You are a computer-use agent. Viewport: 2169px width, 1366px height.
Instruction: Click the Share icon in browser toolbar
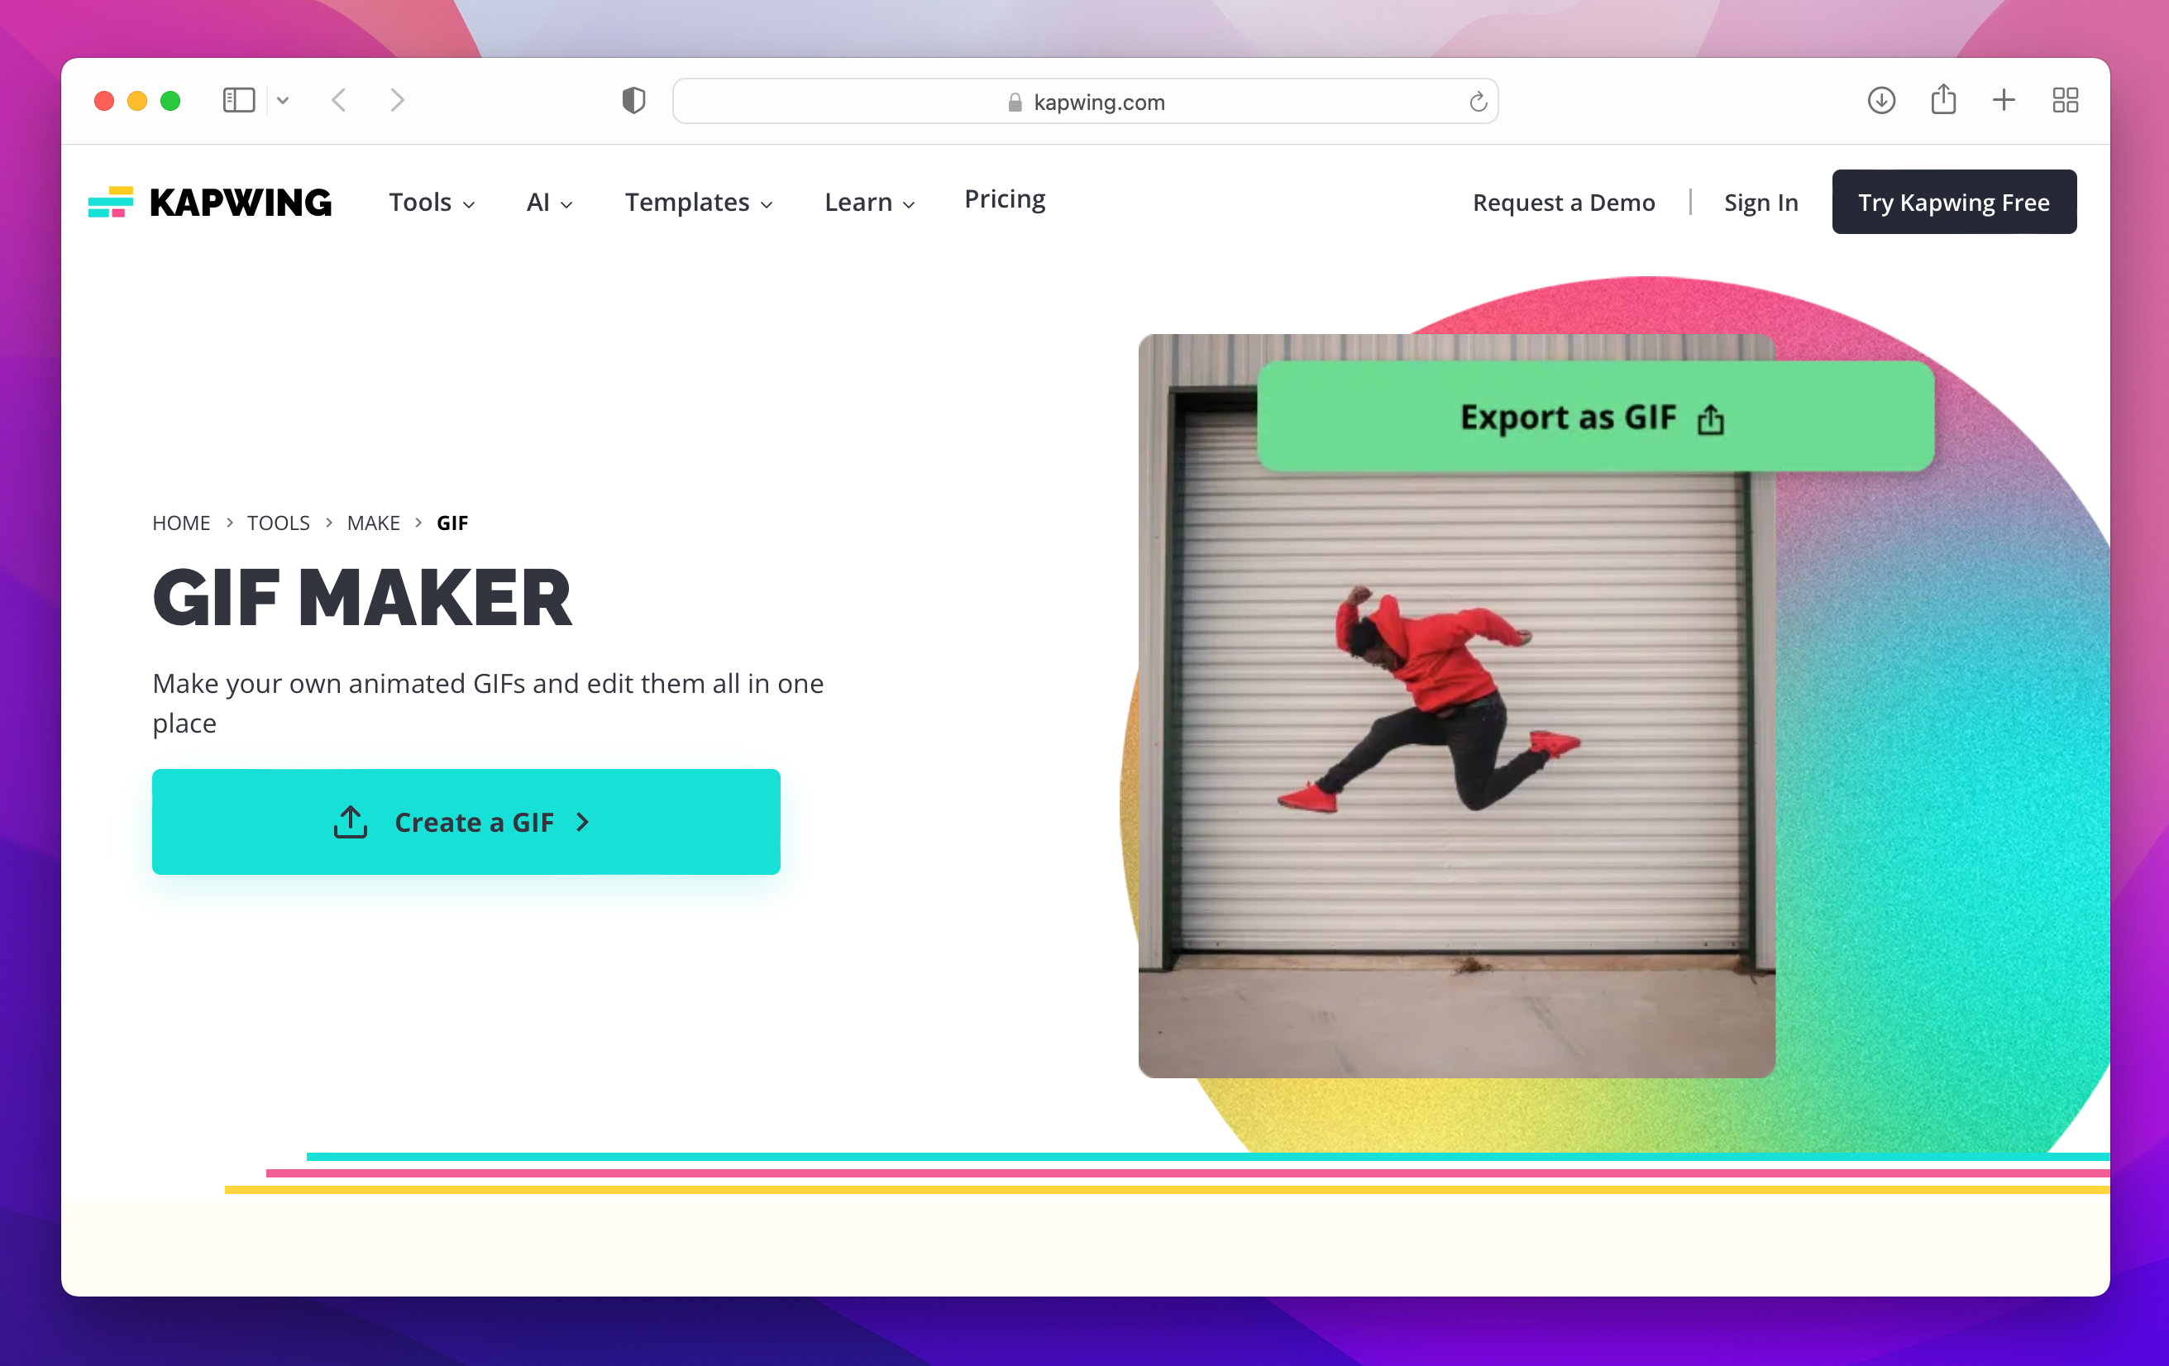1944,100
